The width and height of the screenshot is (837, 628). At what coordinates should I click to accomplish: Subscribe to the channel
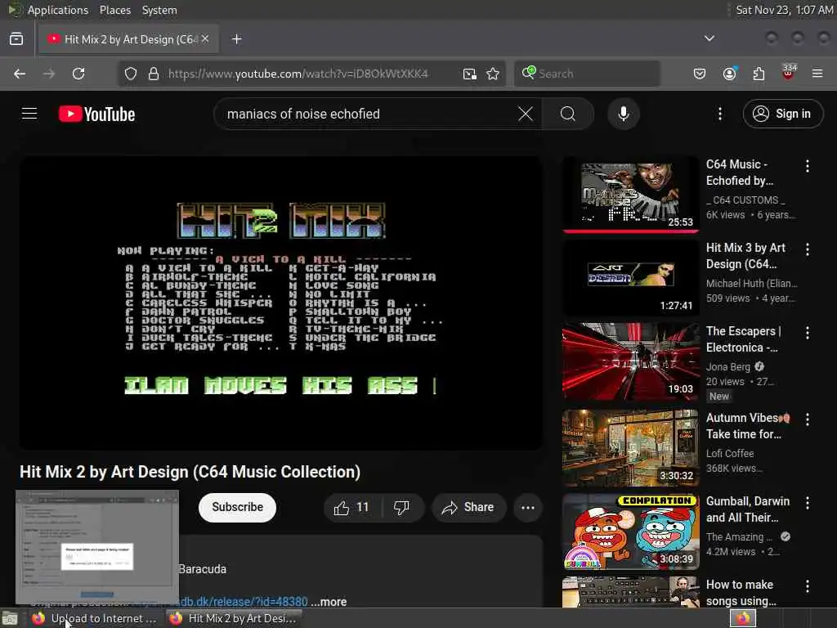(x=237, y=507)
